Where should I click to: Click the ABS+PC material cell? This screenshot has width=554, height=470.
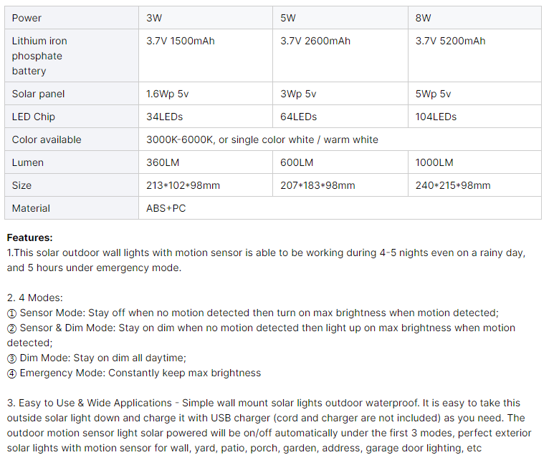click(x=340, y=208)
